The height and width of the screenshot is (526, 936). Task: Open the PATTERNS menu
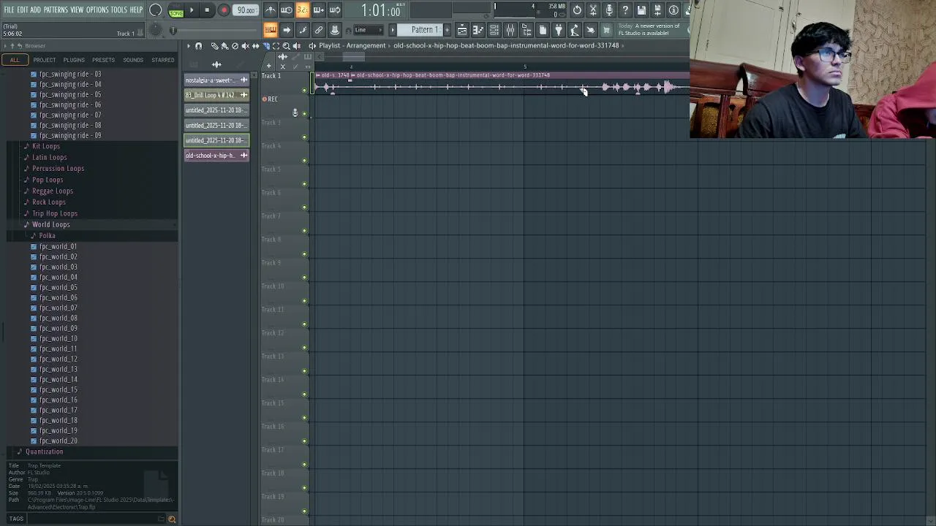56,10
